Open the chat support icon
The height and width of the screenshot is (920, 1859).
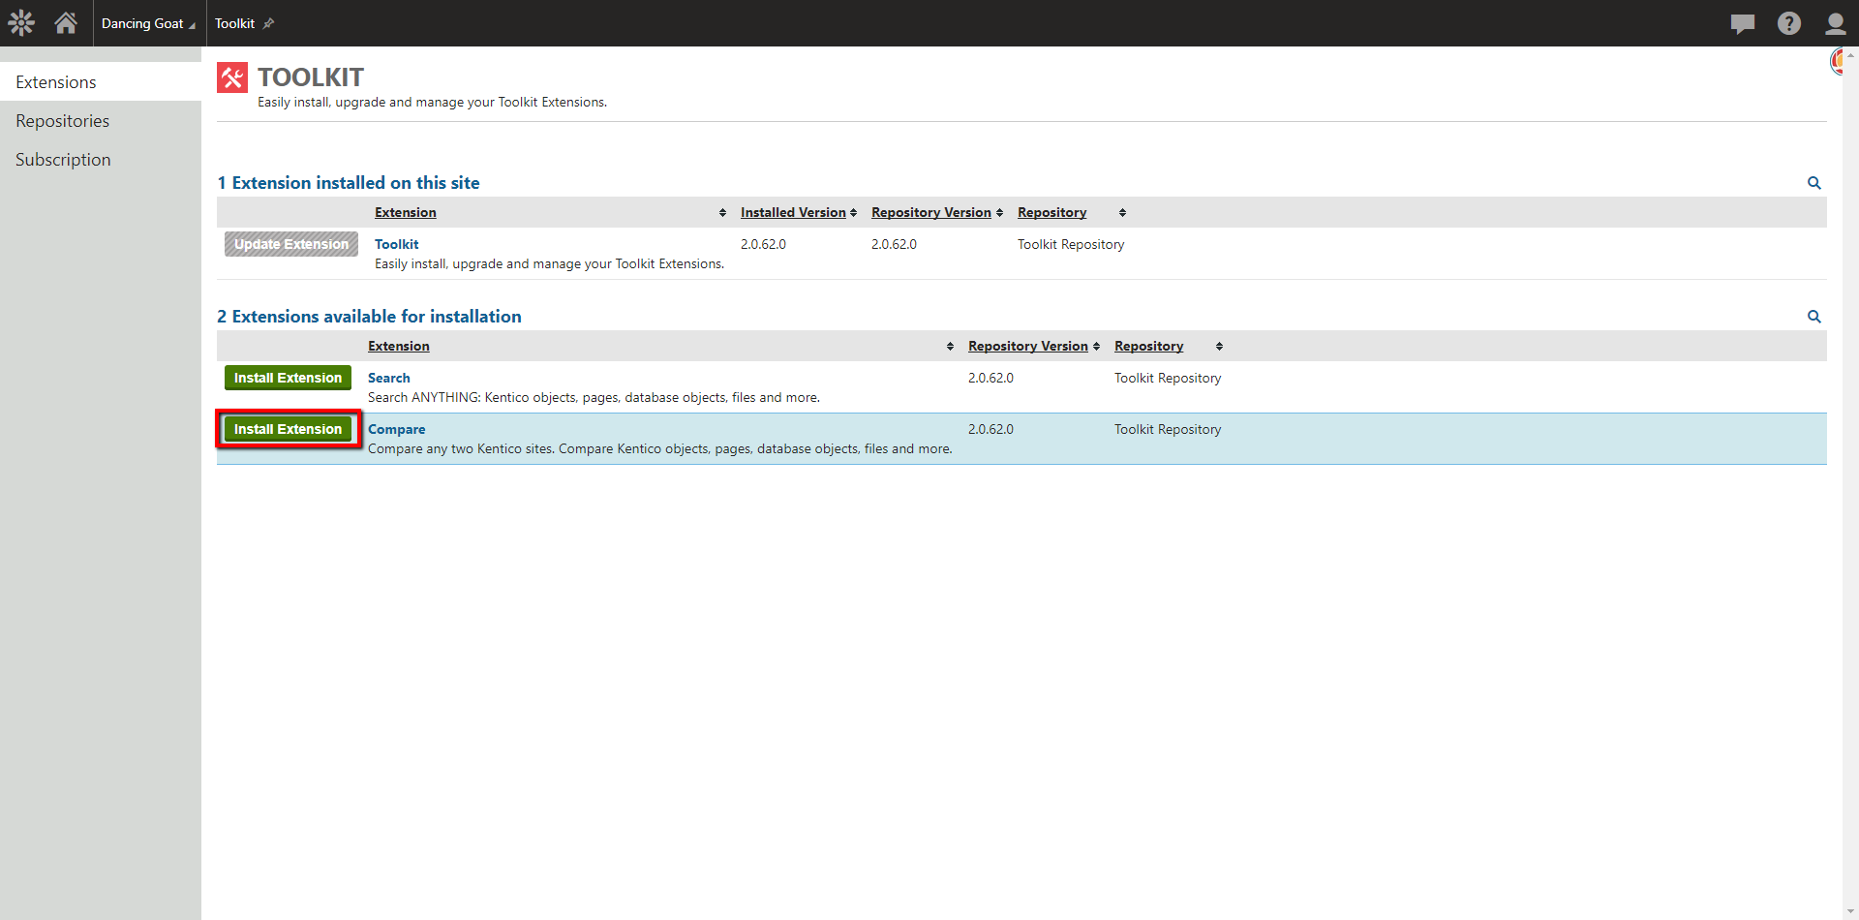tap(1743, 23)
